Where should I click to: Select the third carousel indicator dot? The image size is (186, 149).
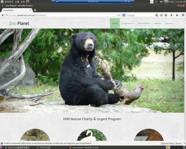95,105
